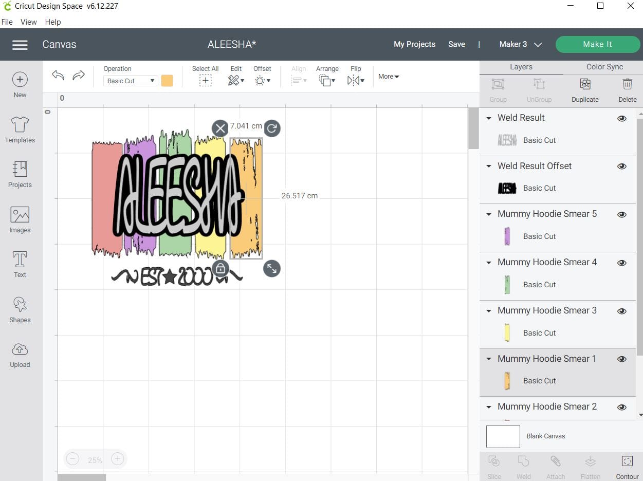Hide the Mummy Hoodie Smear 4 layer
This screenshot has height=481, width=643.
pos(622,263)
